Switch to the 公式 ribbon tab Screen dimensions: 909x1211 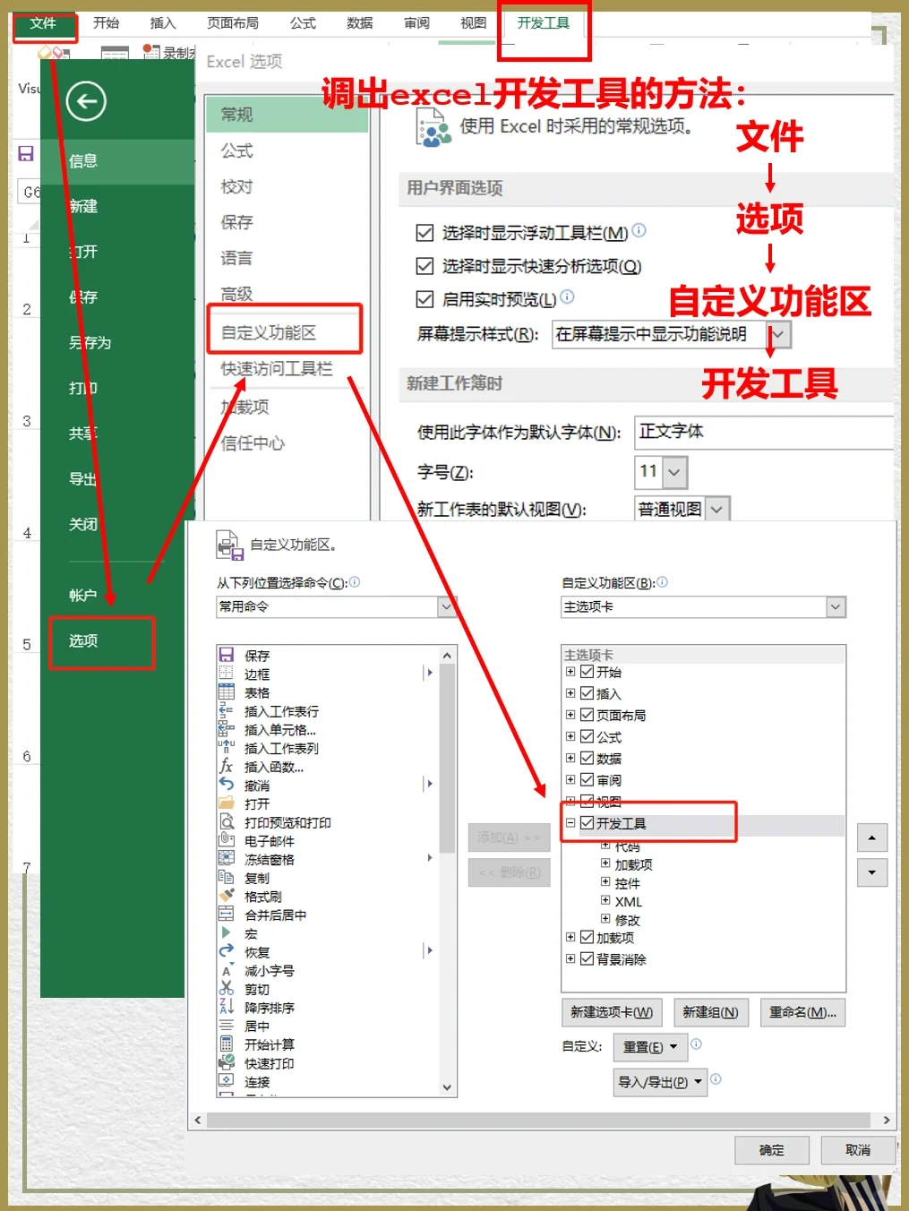coord(303,23)
